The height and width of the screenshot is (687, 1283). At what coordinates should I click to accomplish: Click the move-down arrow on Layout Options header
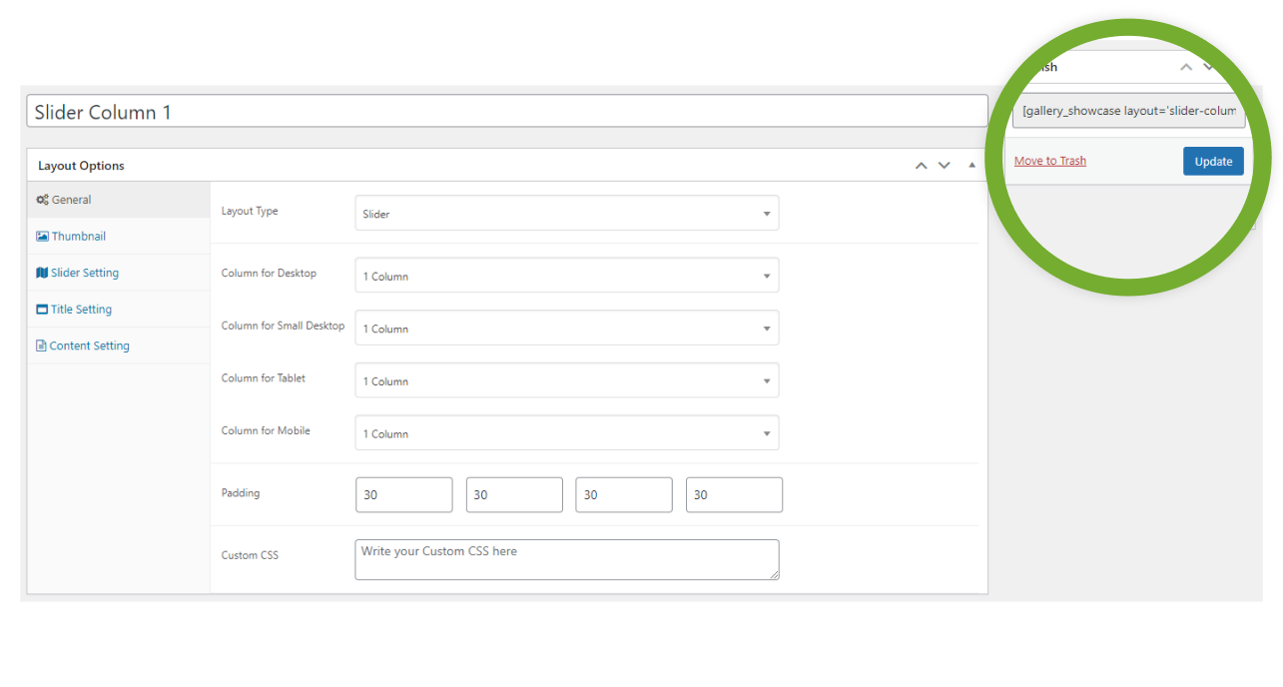tap(944, 164)
